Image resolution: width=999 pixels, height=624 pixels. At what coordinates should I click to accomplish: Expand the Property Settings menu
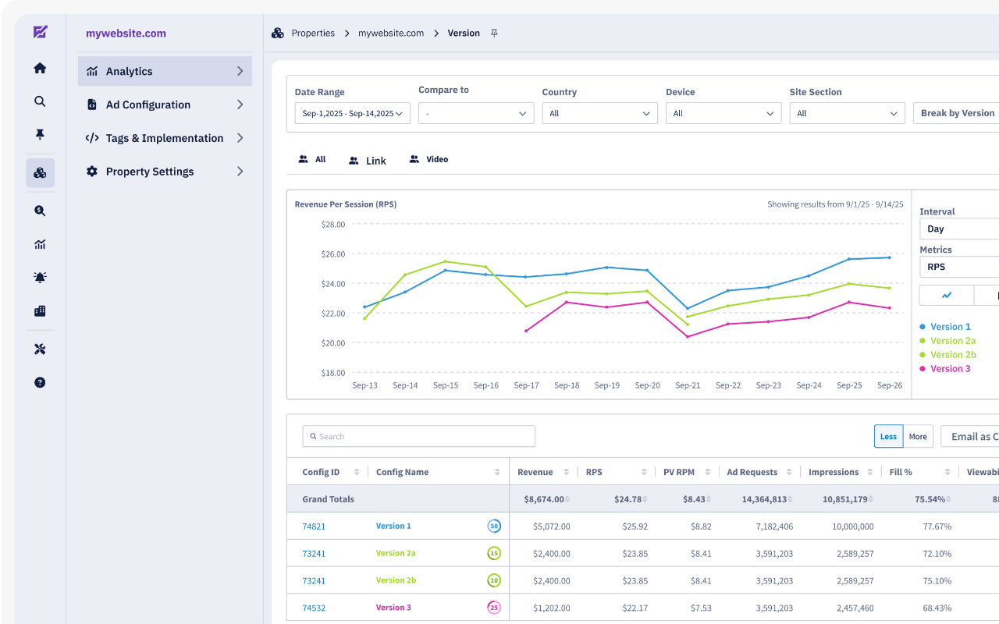coord(165,172)
